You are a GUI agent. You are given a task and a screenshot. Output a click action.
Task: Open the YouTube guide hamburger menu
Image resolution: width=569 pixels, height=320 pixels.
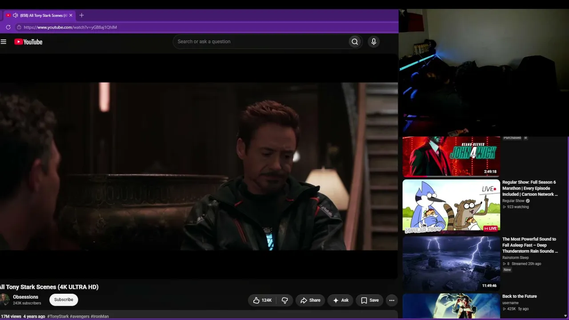[x=4, y=42]
